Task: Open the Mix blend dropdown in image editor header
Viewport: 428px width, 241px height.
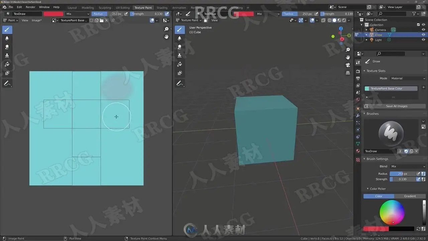Action: click(x=78, y=14)
